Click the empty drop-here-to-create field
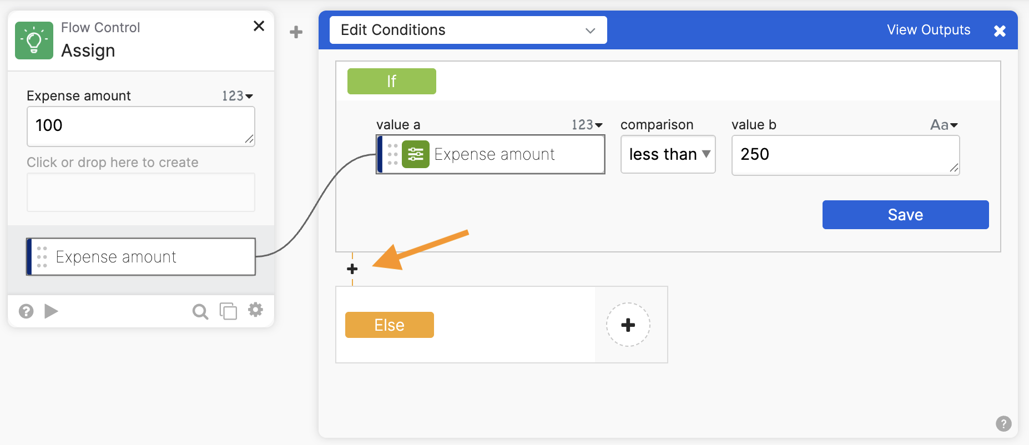The image size is (1029, 445). point(140,192)
